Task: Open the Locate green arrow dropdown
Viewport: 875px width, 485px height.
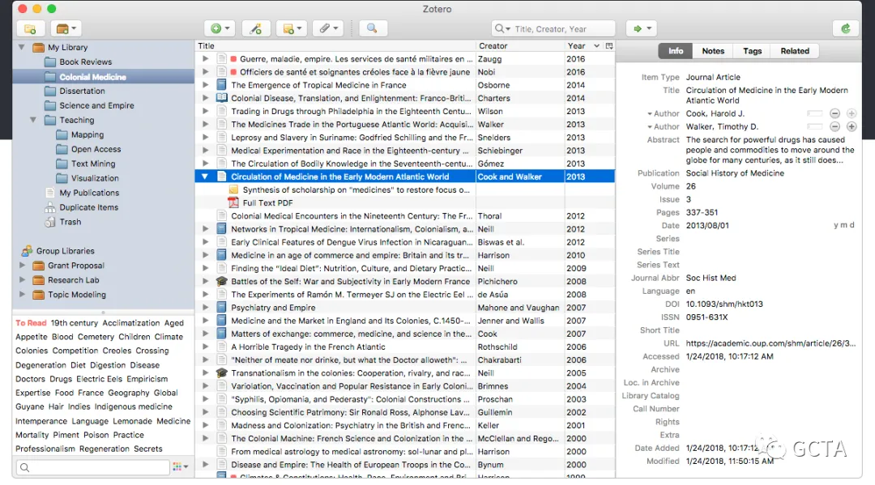Action: pyautogui.click(x=642, y=28)
